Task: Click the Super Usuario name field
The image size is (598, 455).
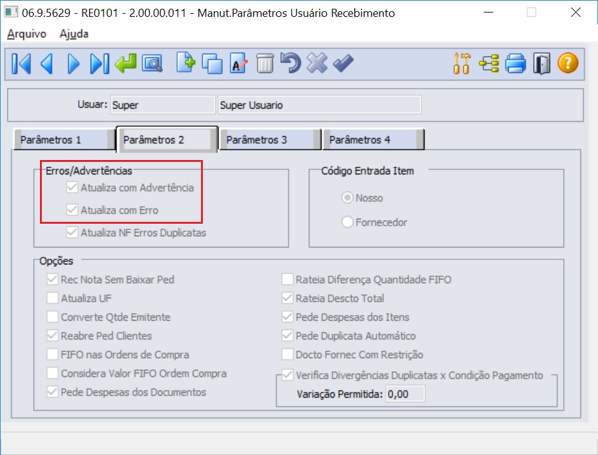Action: tap(320, 104)
